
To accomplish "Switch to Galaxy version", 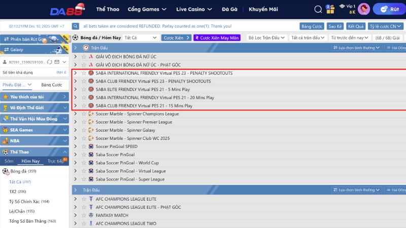I will pos(35,49).
